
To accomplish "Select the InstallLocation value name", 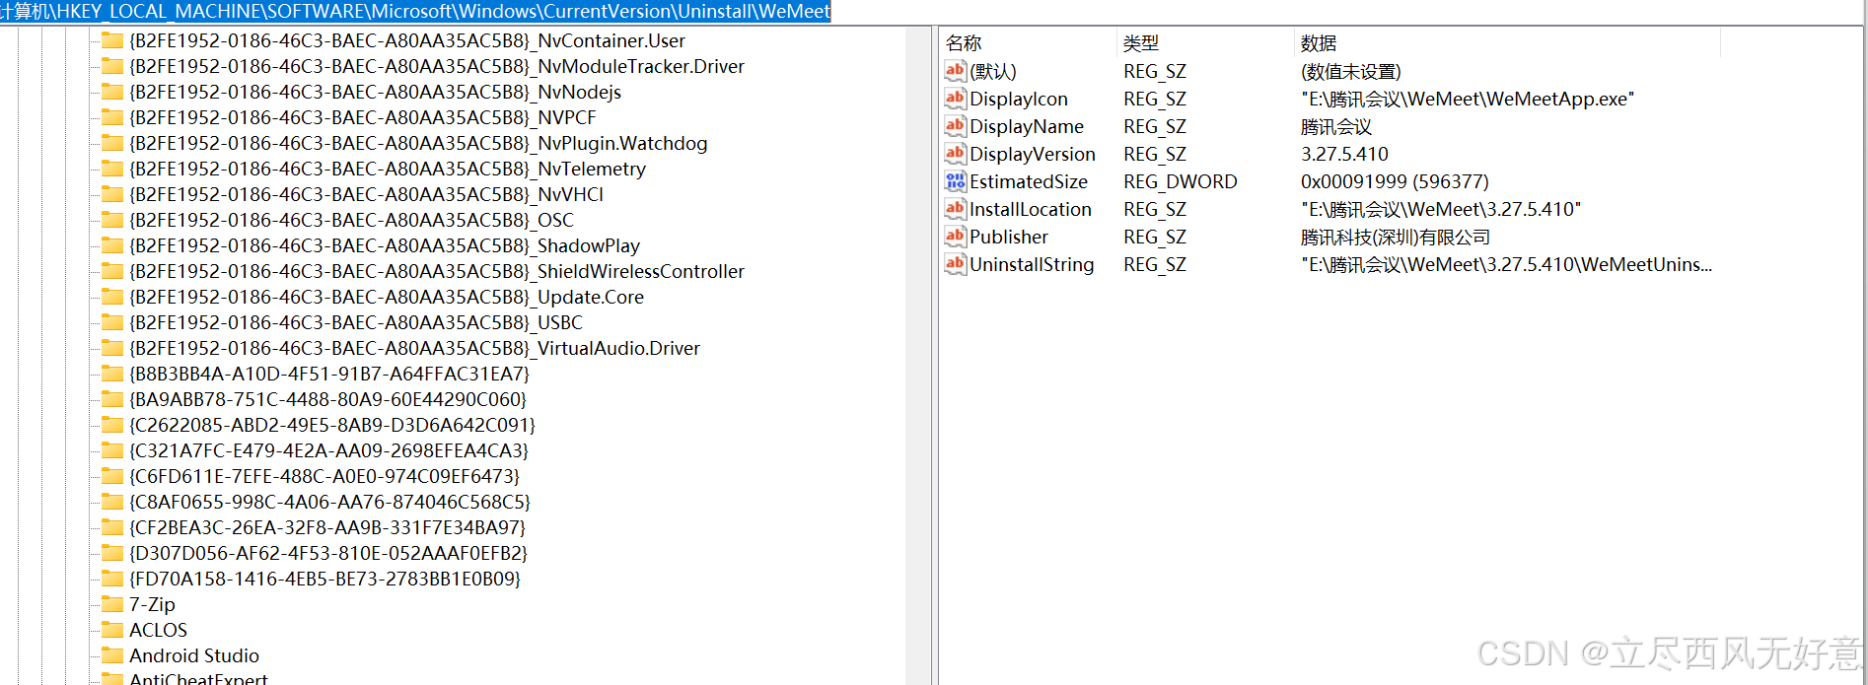I will pyautogui.click(x=1031, y=209).
